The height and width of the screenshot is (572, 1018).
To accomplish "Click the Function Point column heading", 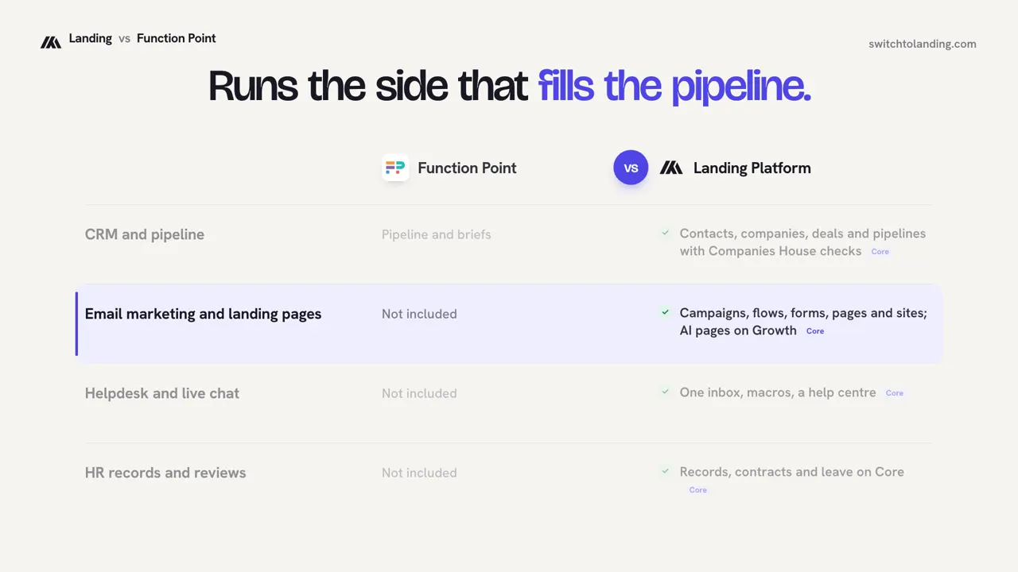I will coord(467,168).
